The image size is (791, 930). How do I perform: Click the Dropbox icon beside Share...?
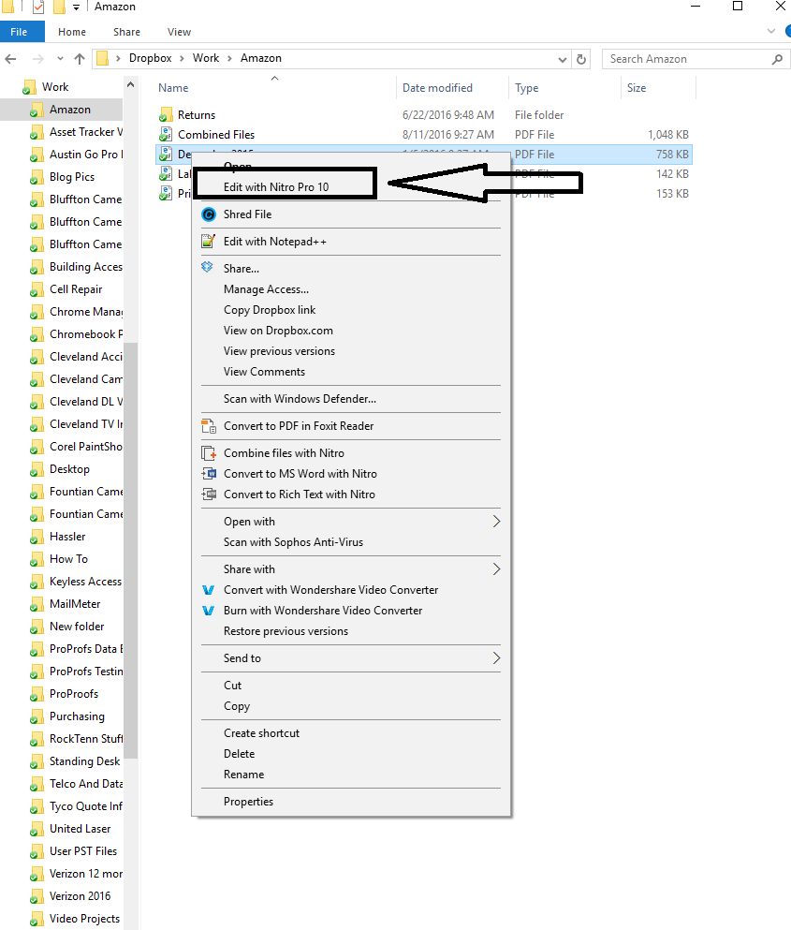pyautogui.click(x=207, y=267)
